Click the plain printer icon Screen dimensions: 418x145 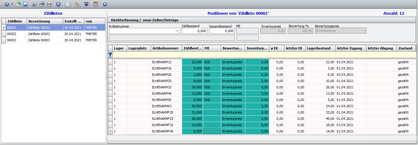coord(49,4)
